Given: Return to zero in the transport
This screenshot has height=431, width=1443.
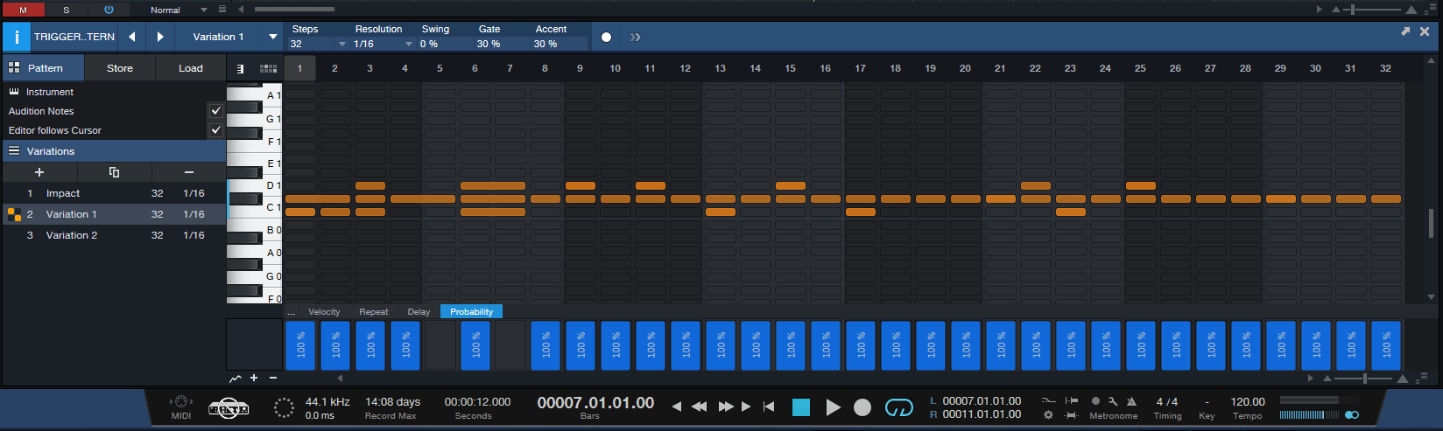Looking at the screenshot, I should point(769,407).
